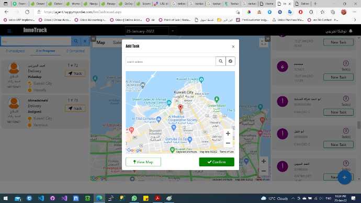Click the View Map button
Image resolution: width=361 pixels, height=203 pixels.
tap(143, 162)
